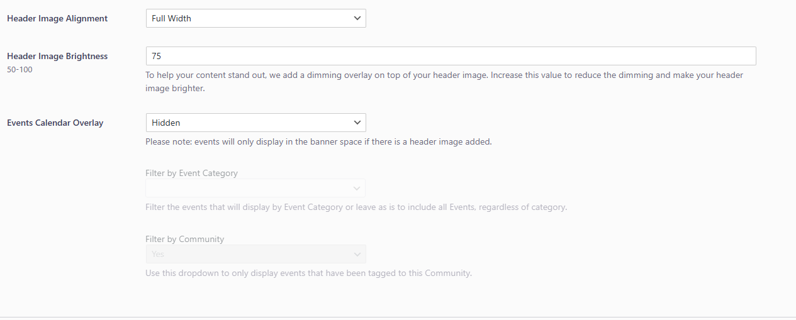Click the Header Image Alignment label

point(57,18)
